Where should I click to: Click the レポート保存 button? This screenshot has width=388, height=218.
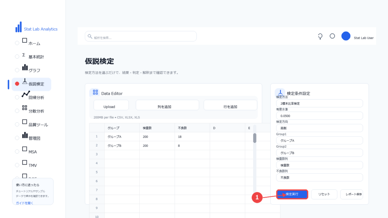(352, 194)
